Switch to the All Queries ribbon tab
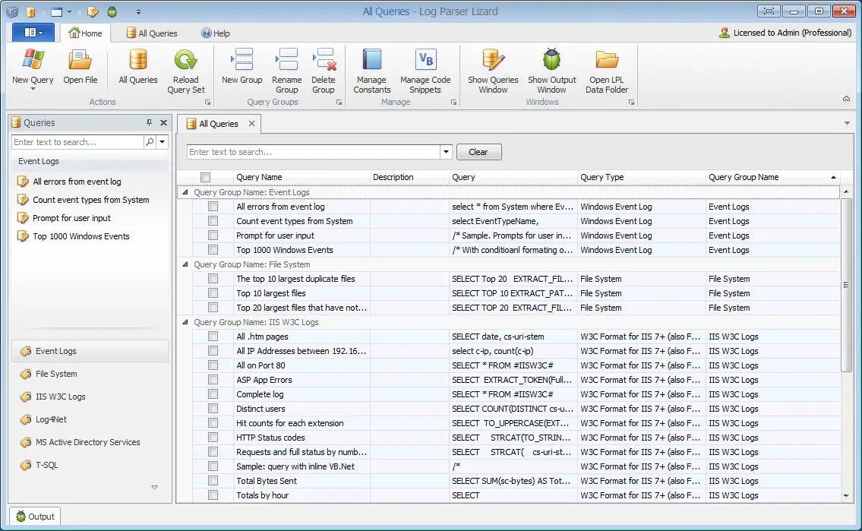This screenshot has height=531, width=862. coord(152,33)
